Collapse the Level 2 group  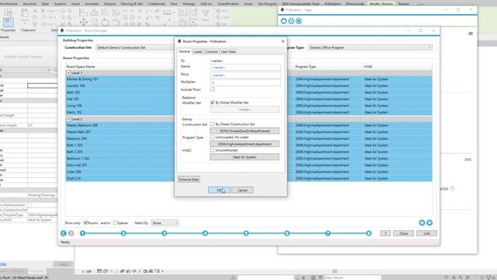[x=68, y=119]
